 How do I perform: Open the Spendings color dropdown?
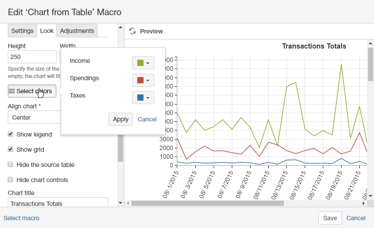click(x=143, y=80)
